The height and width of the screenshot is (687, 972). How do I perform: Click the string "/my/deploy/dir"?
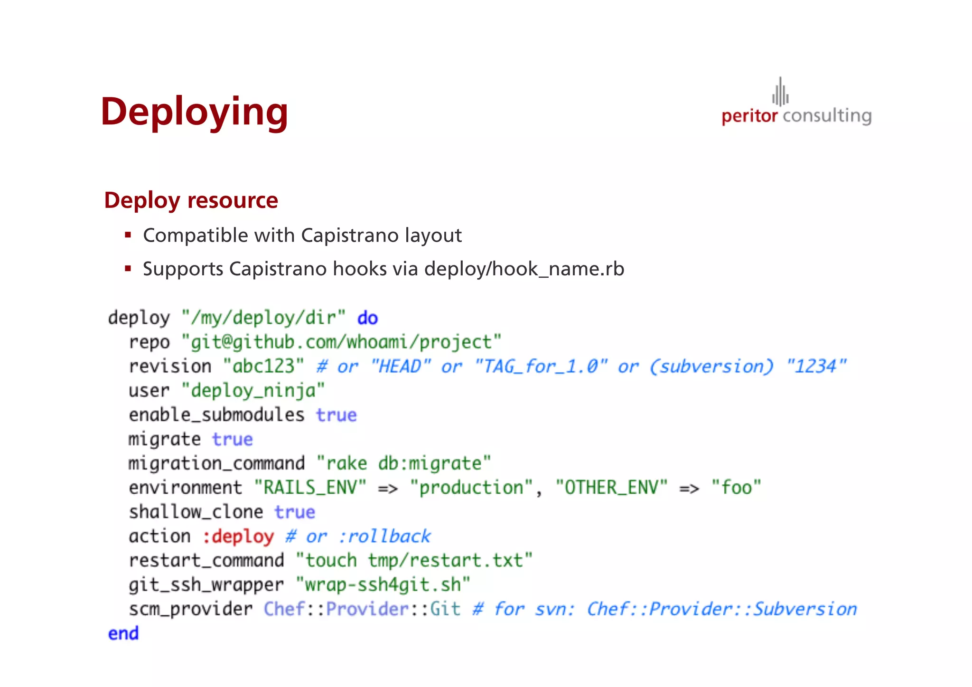pyautogui.click(x=263, y=318)
